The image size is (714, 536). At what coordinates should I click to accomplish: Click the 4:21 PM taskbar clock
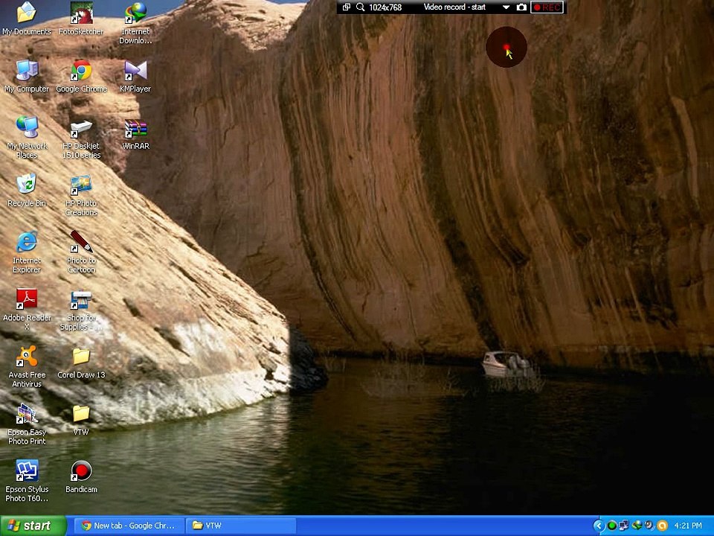point(687,526)
